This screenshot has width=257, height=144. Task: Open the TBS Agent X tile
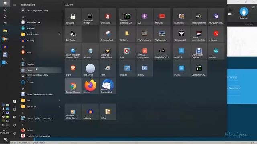coord(181,34)
